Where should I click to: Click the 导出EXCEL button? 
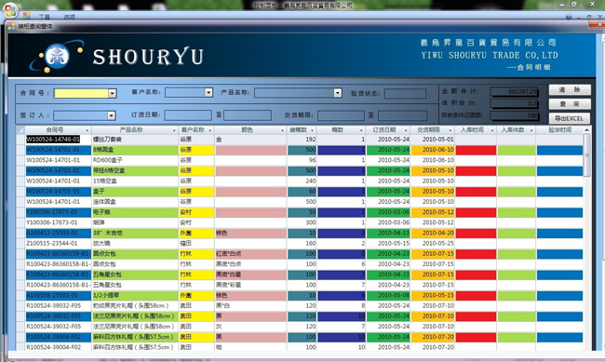pos(570,118)
